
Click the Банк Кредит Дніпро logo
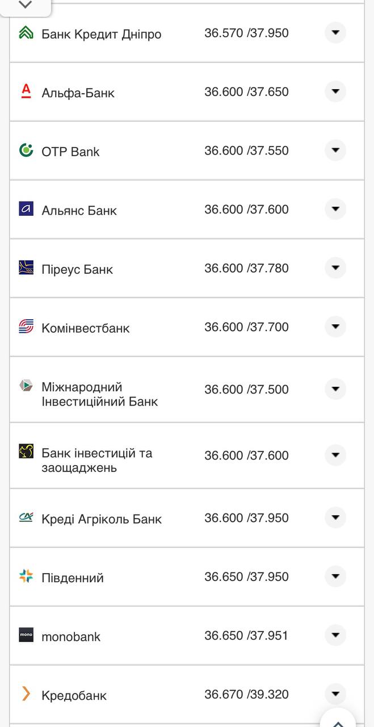[25, 34]
